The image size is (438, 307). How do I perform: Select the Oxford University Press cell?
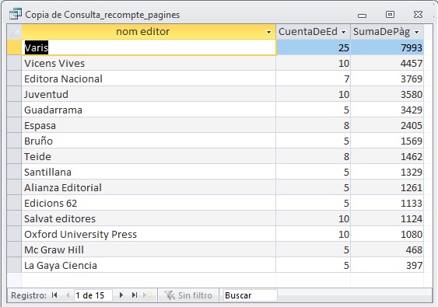click(x=149, y=234)
